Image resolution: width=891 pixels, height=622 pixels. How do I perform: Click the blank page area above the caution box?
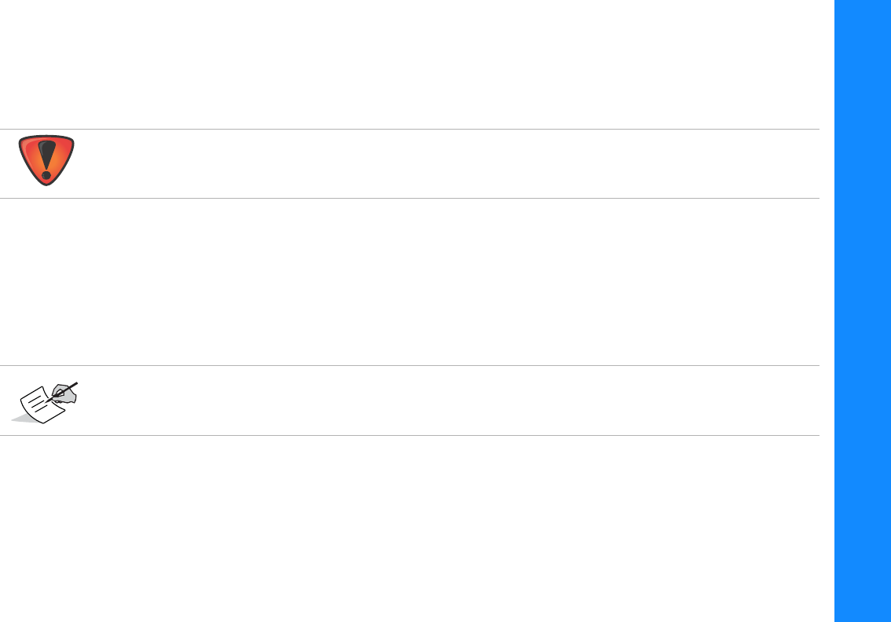pos(409,63)
